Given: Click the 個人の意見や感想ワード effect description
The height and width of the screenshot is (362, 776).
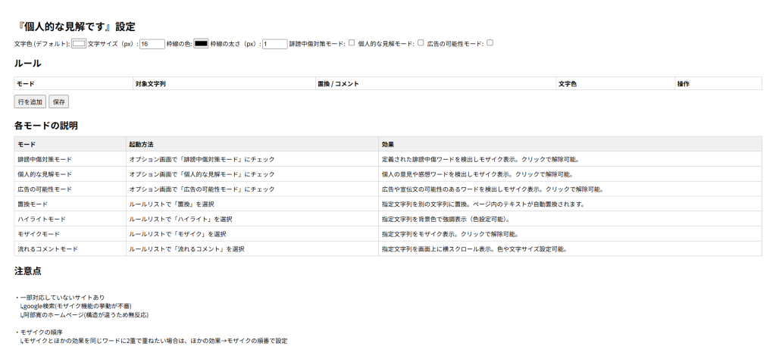Looking at the screenshot, I should pos(570,174).
